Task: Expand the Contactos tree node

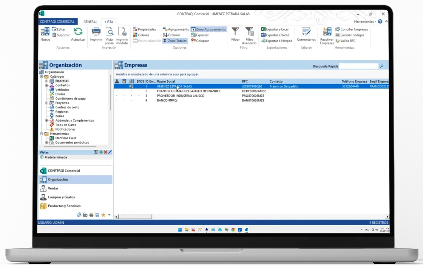Action: pos(47,85)
